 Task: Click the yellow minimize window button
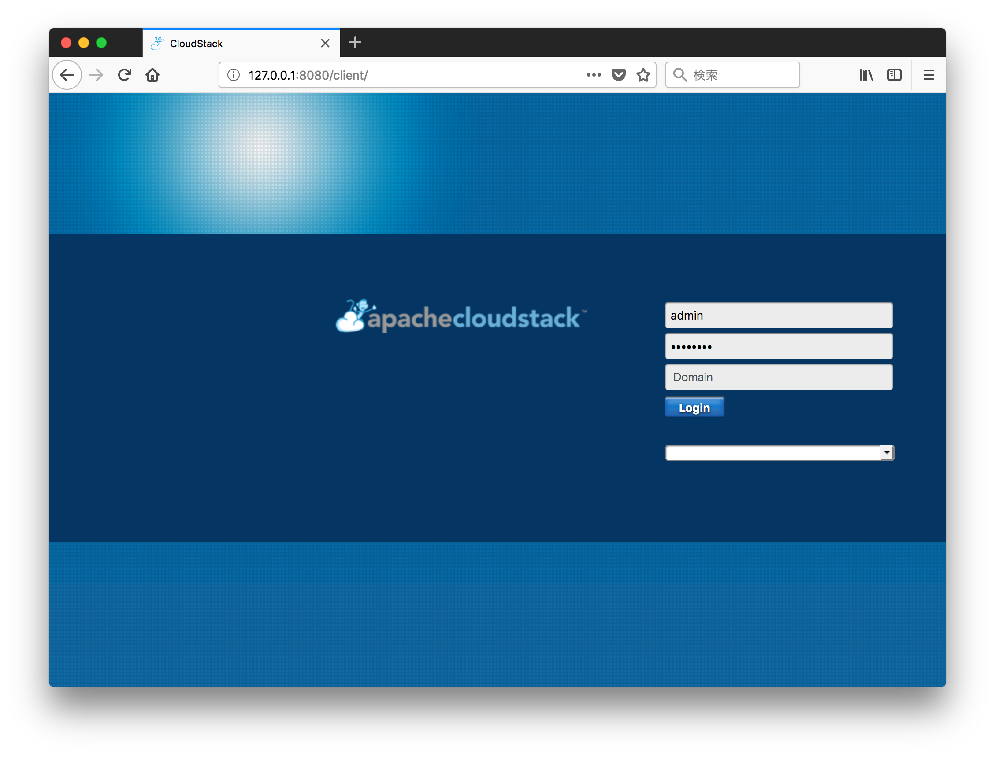84,43
